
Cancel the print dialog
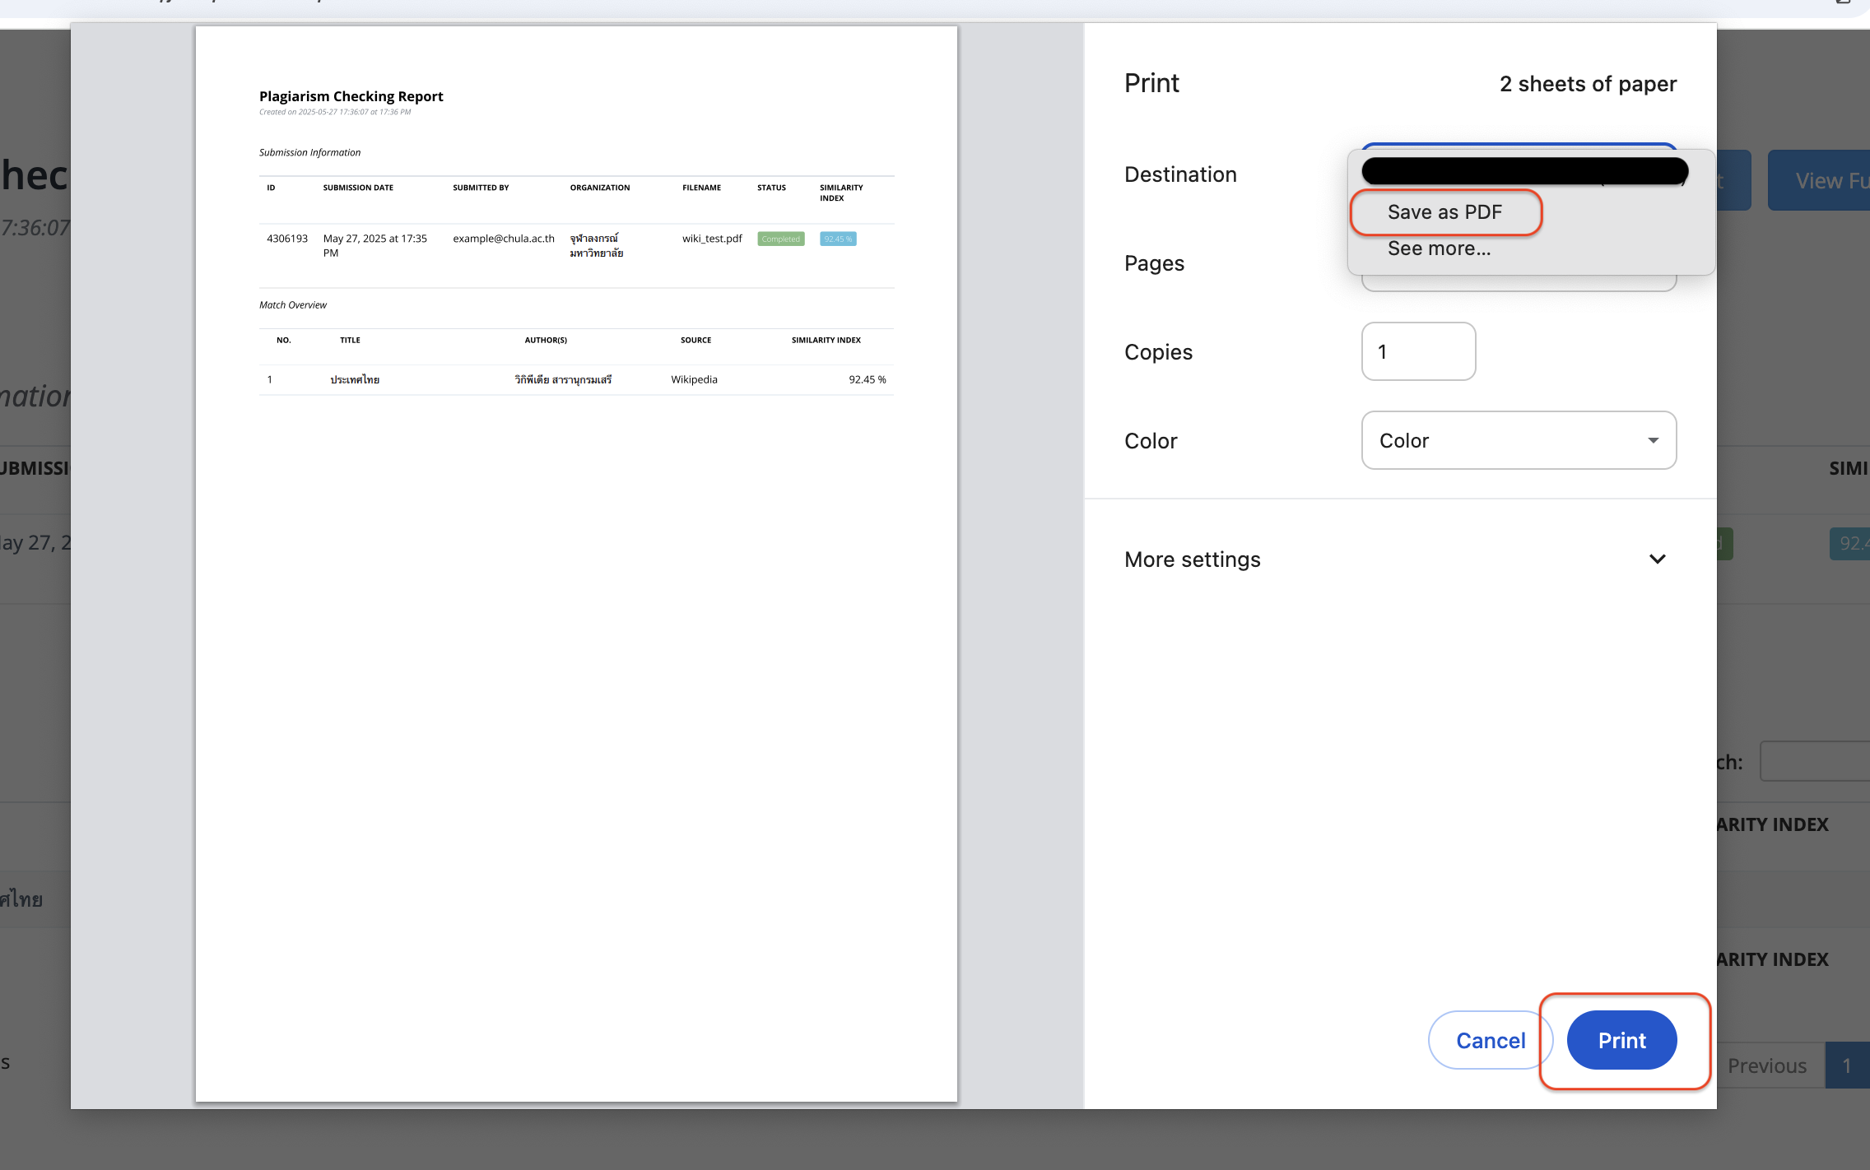[x=1491, y=1040]
